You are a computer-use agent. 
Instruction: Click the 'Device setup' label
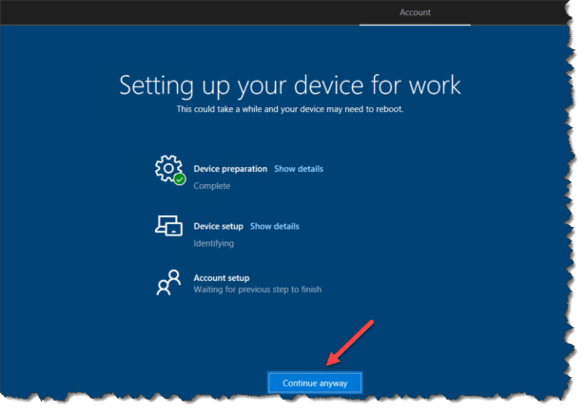218,226
